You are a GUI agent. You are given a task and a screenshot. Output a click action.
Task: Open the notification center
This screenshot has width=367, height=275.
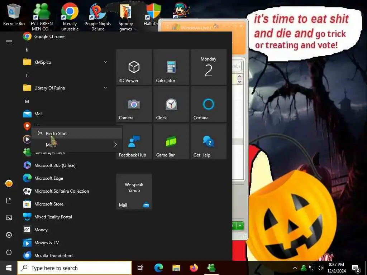click(356, 268)
